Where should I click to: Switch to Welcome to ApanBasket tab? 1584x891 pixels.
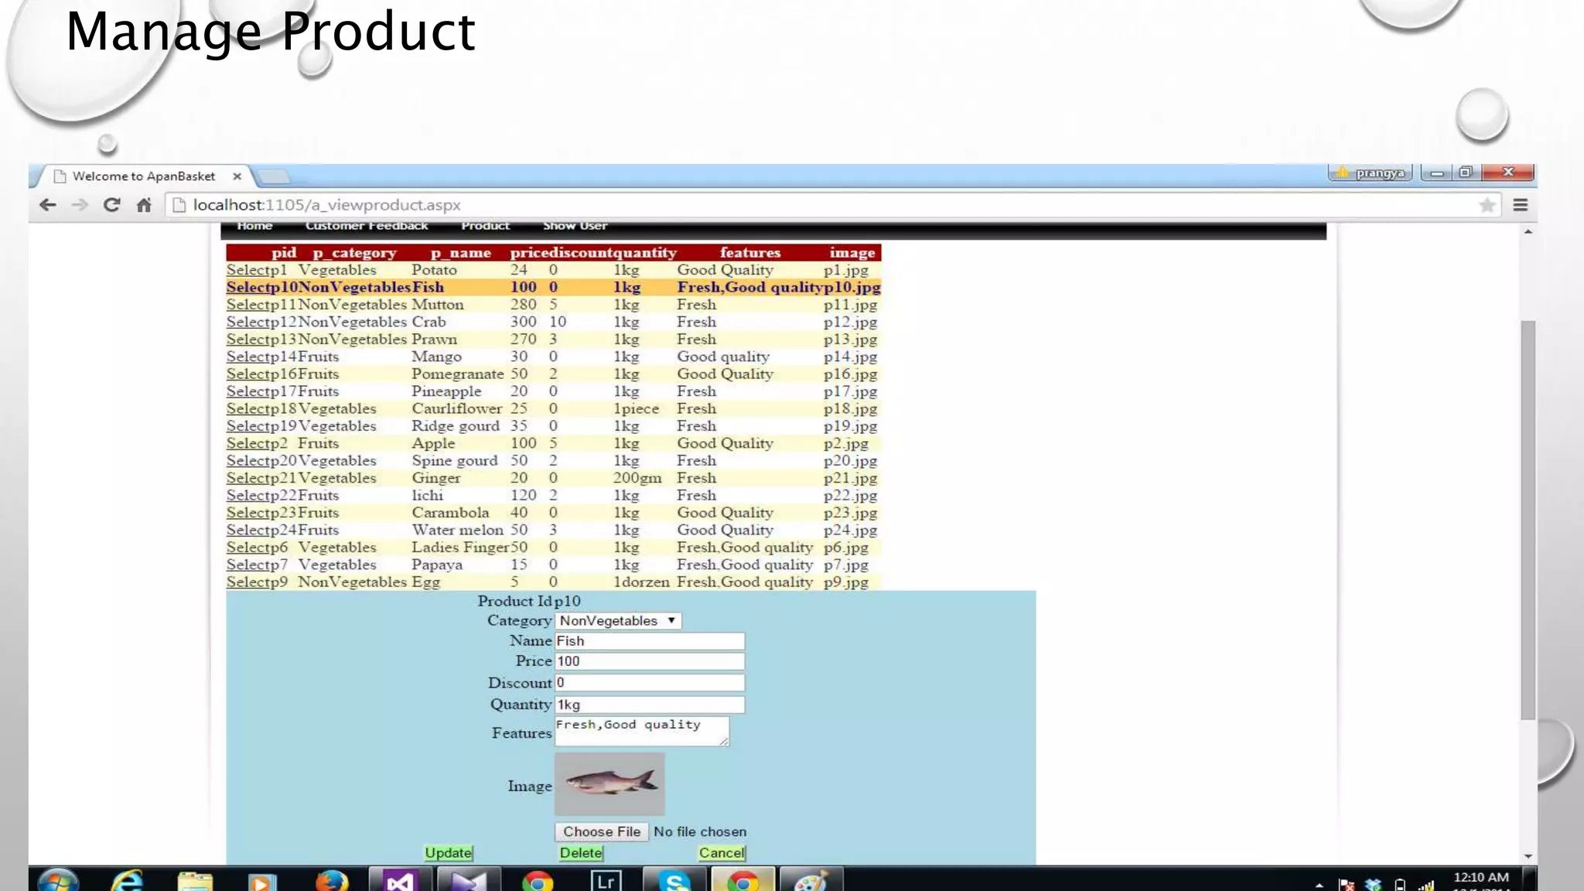point(144,176)
